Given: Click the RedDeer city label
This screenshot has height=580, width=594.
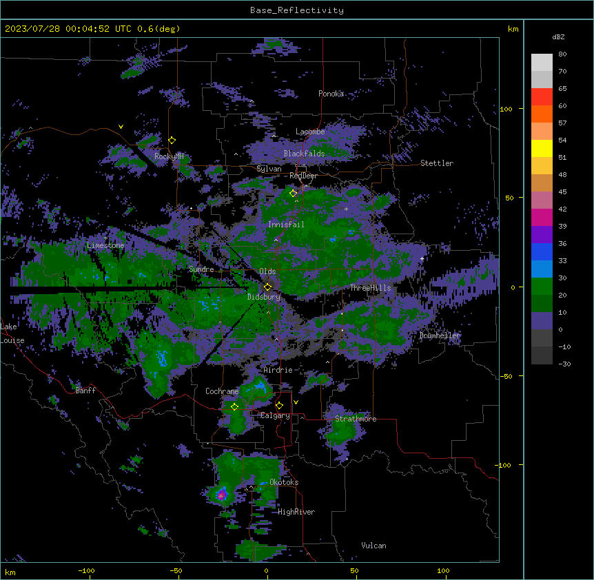Looking at the screenshot, I should coord(303,176).
